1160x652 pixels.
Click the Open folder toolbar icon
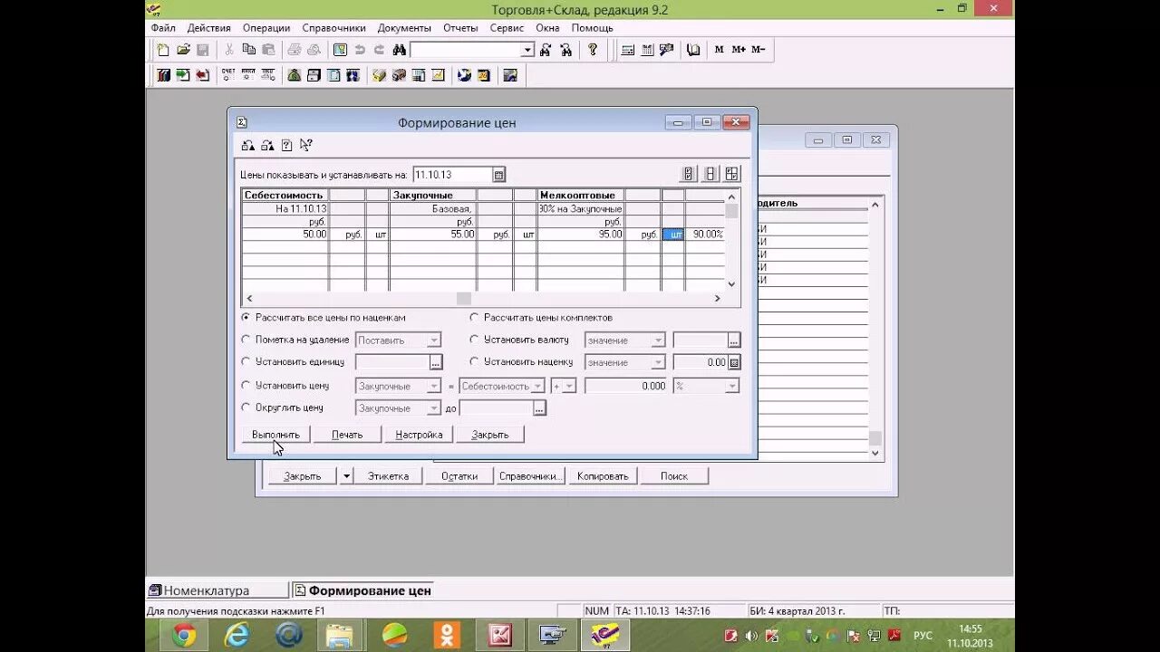183,50
